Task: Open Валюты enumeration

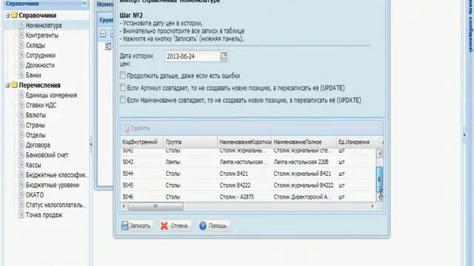Action: coord(36,115)
